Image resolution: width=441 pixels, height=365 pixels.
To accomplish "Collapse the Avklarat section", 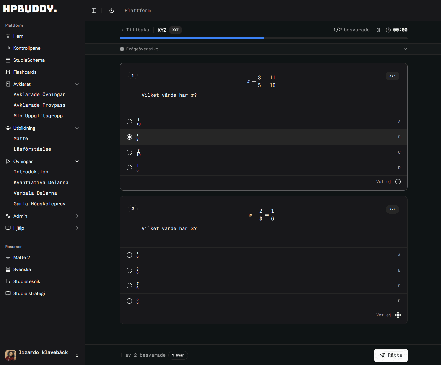I will click(x=77, y=84).
